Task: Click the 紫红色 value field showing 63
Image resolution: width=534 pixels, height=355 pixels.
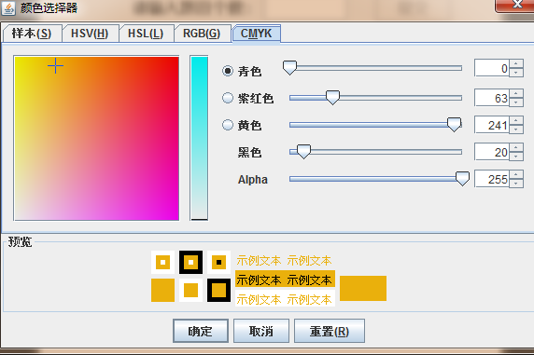Action: pos(492,98)
